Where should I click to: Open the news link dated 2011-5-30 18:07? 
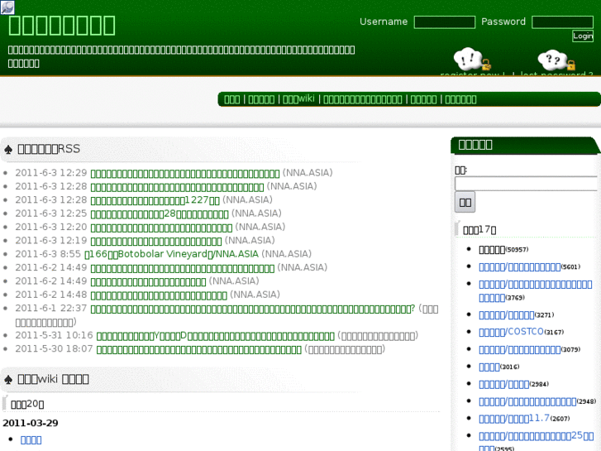[199, 349]
